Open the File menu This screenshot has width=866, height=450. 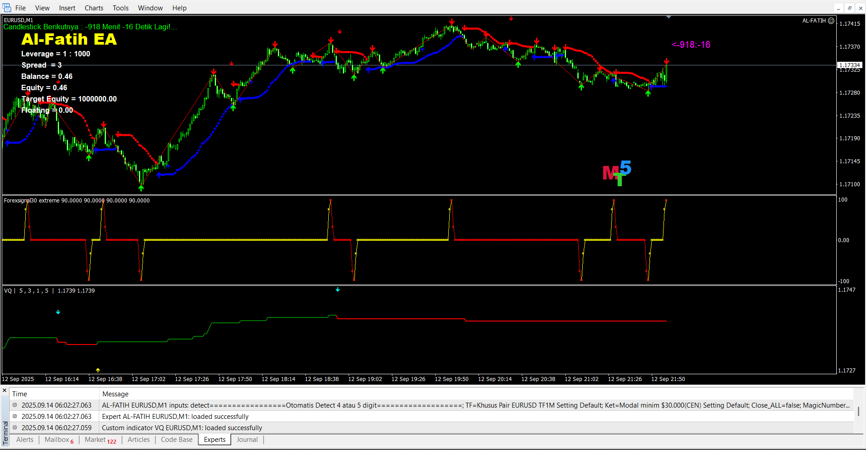pos(20,8)
